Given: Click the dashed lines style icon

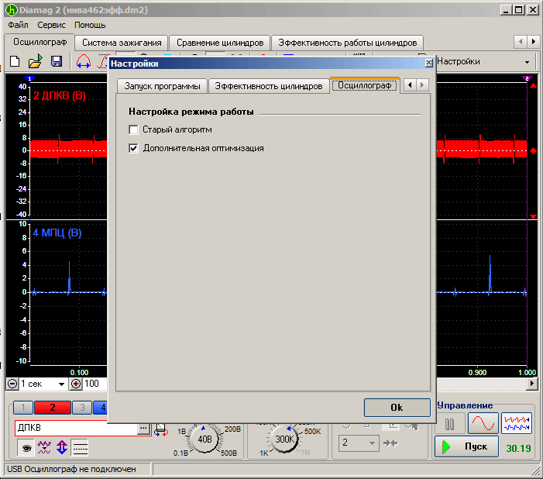Looking at the screenshot, I should click(80, 447).
